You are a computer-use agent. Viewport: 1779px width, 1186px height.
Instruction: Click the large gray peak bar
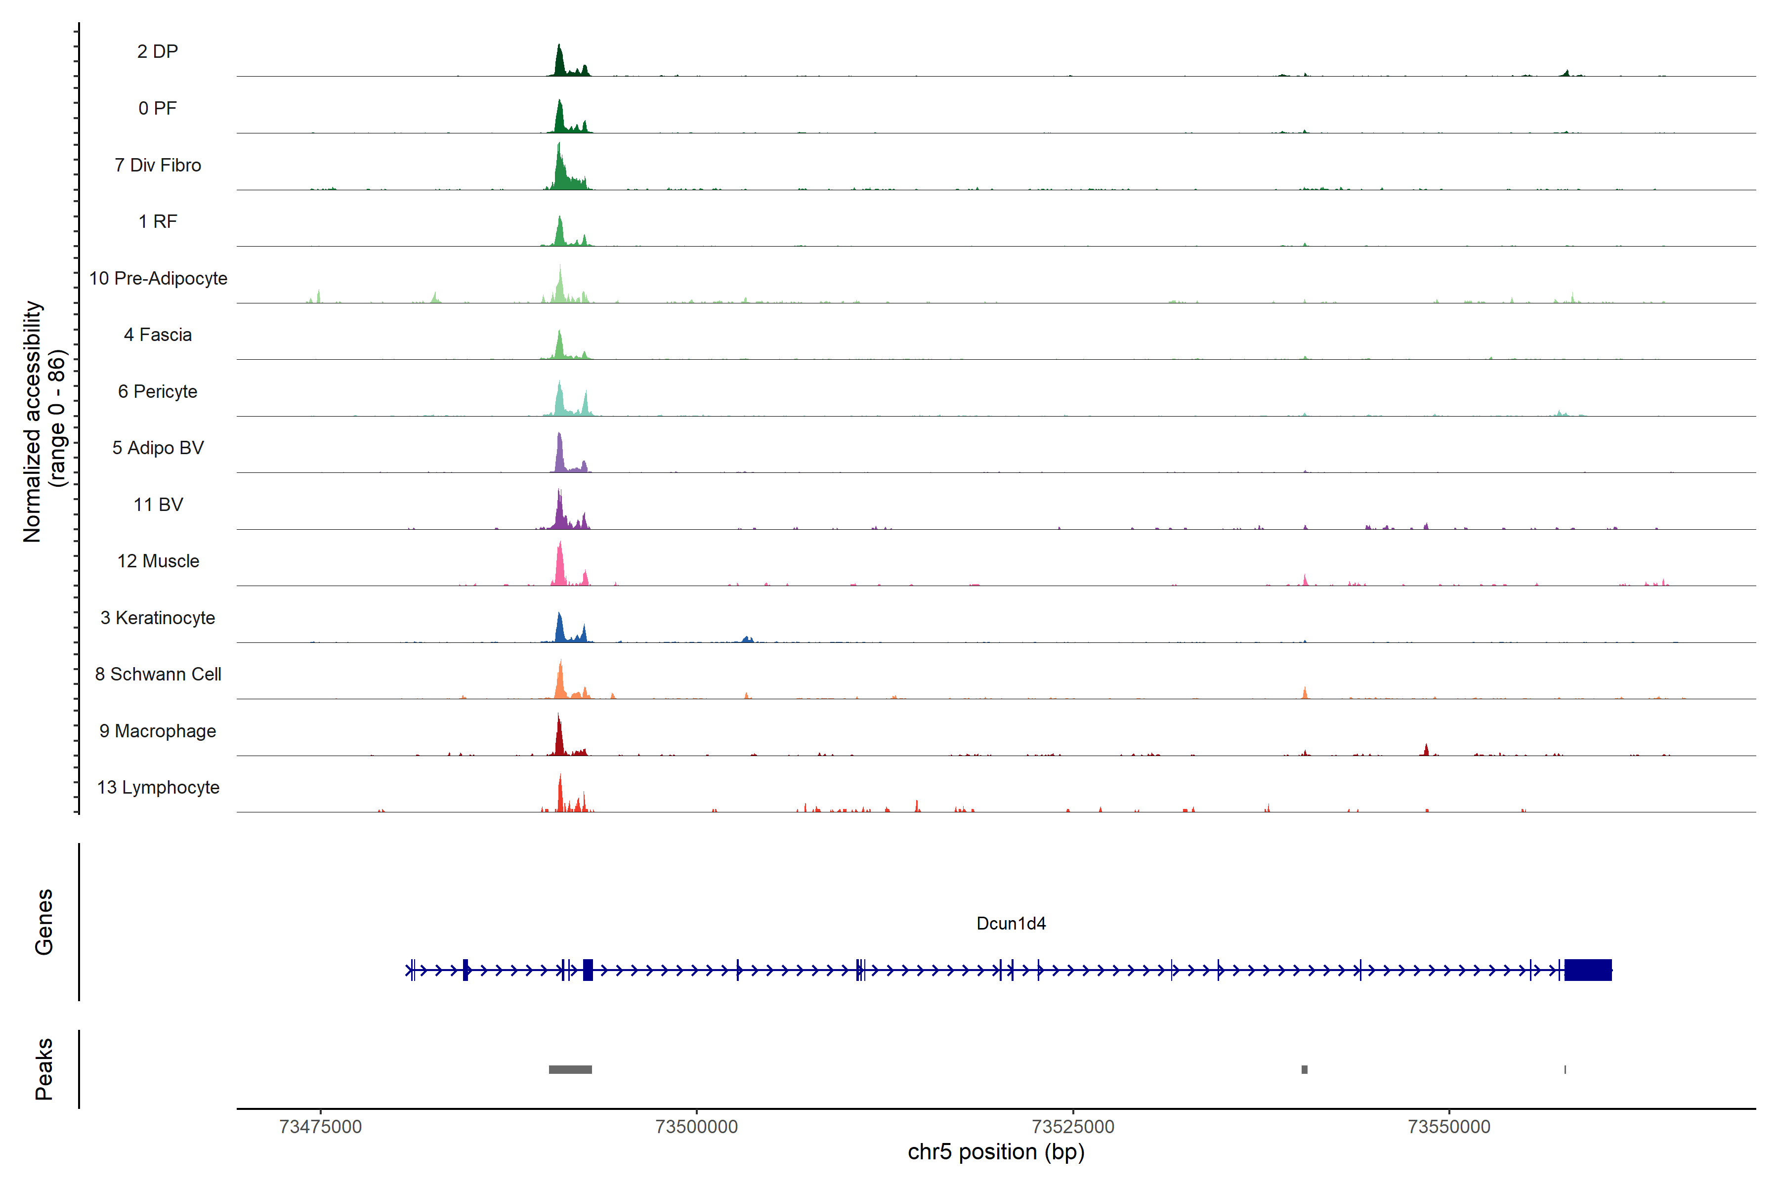click(x=570, y=1069)
